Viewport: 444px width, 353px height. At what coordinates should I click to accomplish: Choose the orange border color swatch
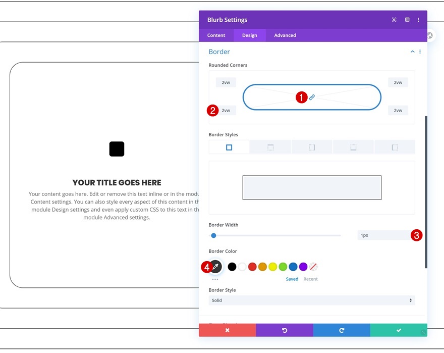click(262, 267)
